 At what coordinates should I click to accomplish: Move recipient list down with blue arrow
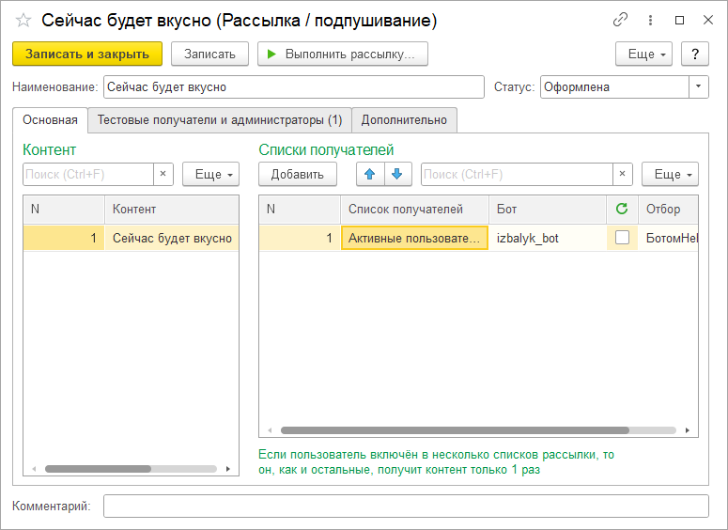[397, 174]
